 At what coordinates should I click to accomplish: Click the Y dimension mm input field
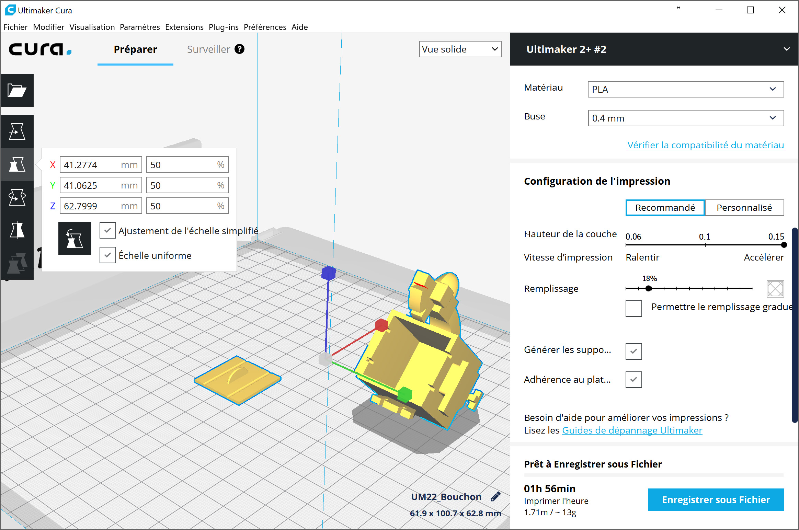tap(101, 185)
